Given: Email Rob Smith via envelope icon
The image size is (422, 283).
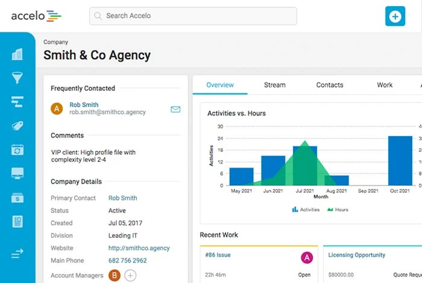Looking at the screenshot, I should coord(175,109).
